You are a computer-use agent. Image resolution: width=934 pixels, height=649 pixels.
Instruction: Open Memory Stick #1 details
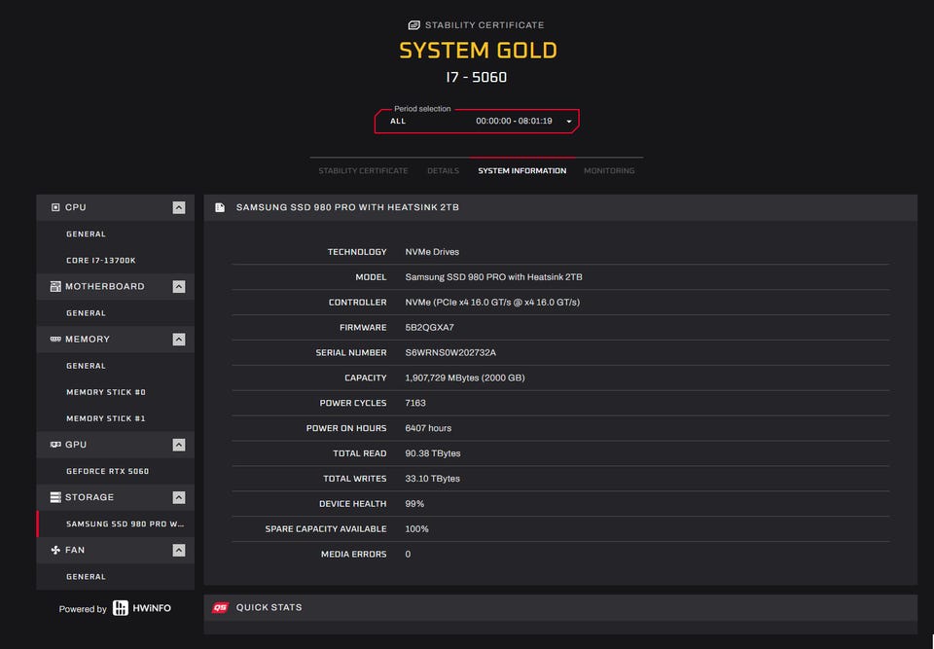pos(105,418)
